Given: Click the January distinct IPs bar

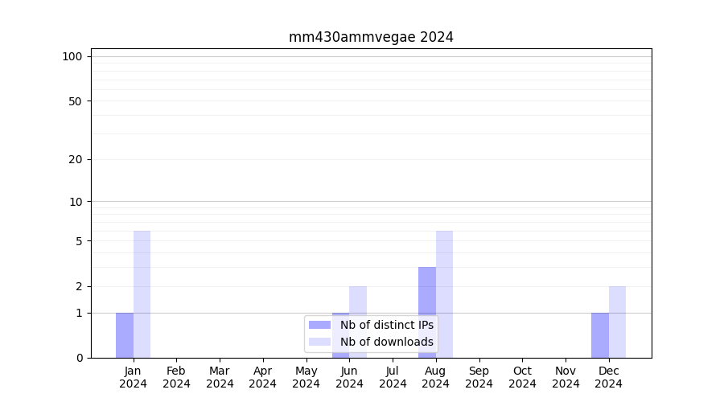Looking at the screenshot, I should click(x=125, y=335).
